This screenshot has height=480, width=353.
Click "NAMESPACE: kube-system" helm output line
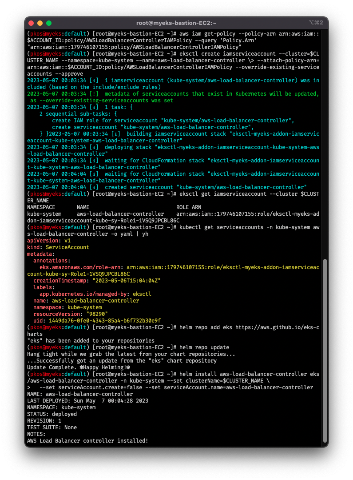click(61, 408)
